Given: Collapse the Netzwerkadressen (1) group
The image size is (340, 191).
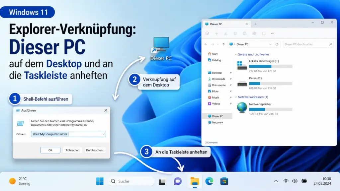Looking at the screenshot, I should 236,97.
